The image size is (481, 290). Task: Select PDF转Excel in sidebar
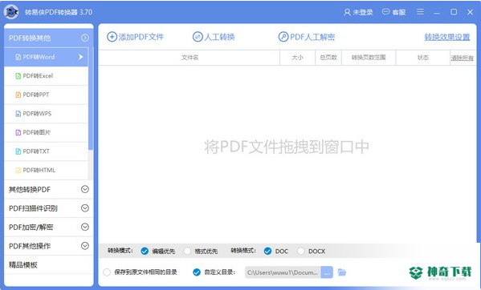46,76
